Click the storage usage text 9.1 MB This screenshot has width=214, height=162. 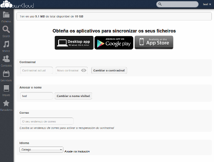pyautogui.click(x=40, y=16)
